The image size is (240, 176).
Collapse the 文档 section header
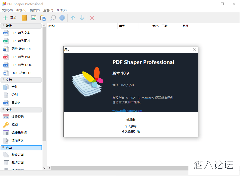coord(21,80)
